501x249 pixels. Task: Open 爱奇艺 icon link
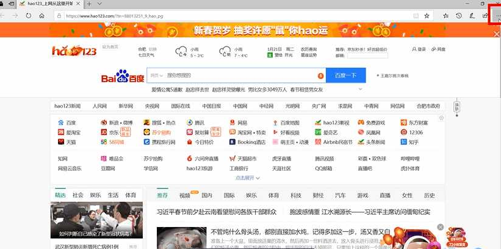click(318, 132)
